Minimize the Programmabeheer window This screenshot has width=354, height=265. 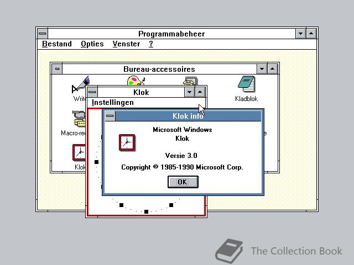[301, 34]
